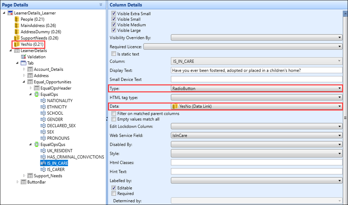Click the ButtonBar table icon

(x=24, y=182)
